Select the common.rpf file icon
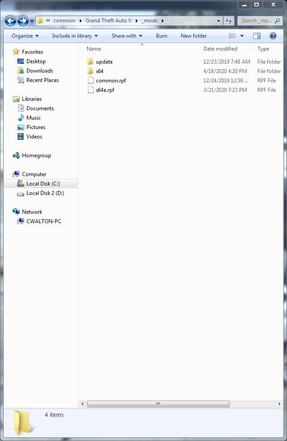The image size is (287, 441). tap(91, 80)
